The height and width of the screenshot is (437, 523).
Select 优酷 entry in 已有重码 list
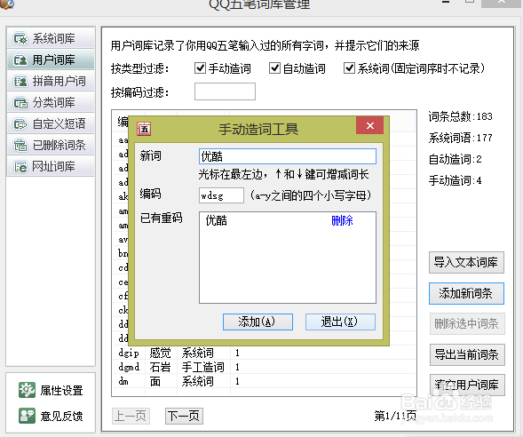pos(216,220)
